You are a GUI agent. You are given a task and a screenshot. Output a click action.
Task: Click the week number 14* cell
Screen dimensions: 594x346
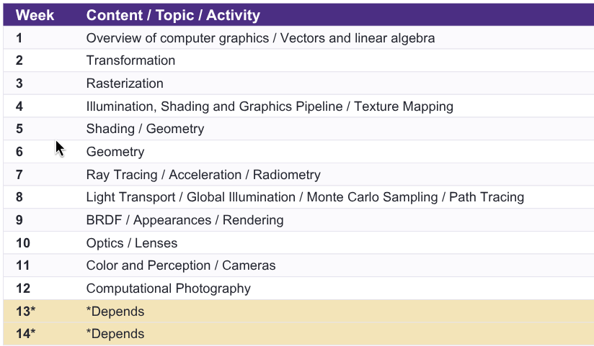pyautogui.click(x=25, y=334)
